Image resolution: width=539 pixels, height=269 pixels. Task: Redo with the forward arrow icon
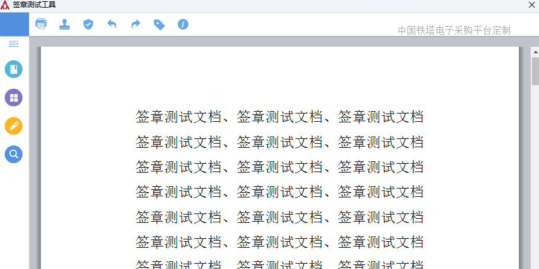pyautogui.click(x=136, y=24)
